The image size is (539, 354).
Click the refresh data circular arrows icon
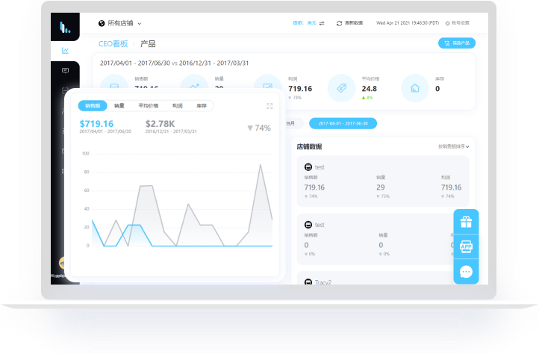pos(339,23)
